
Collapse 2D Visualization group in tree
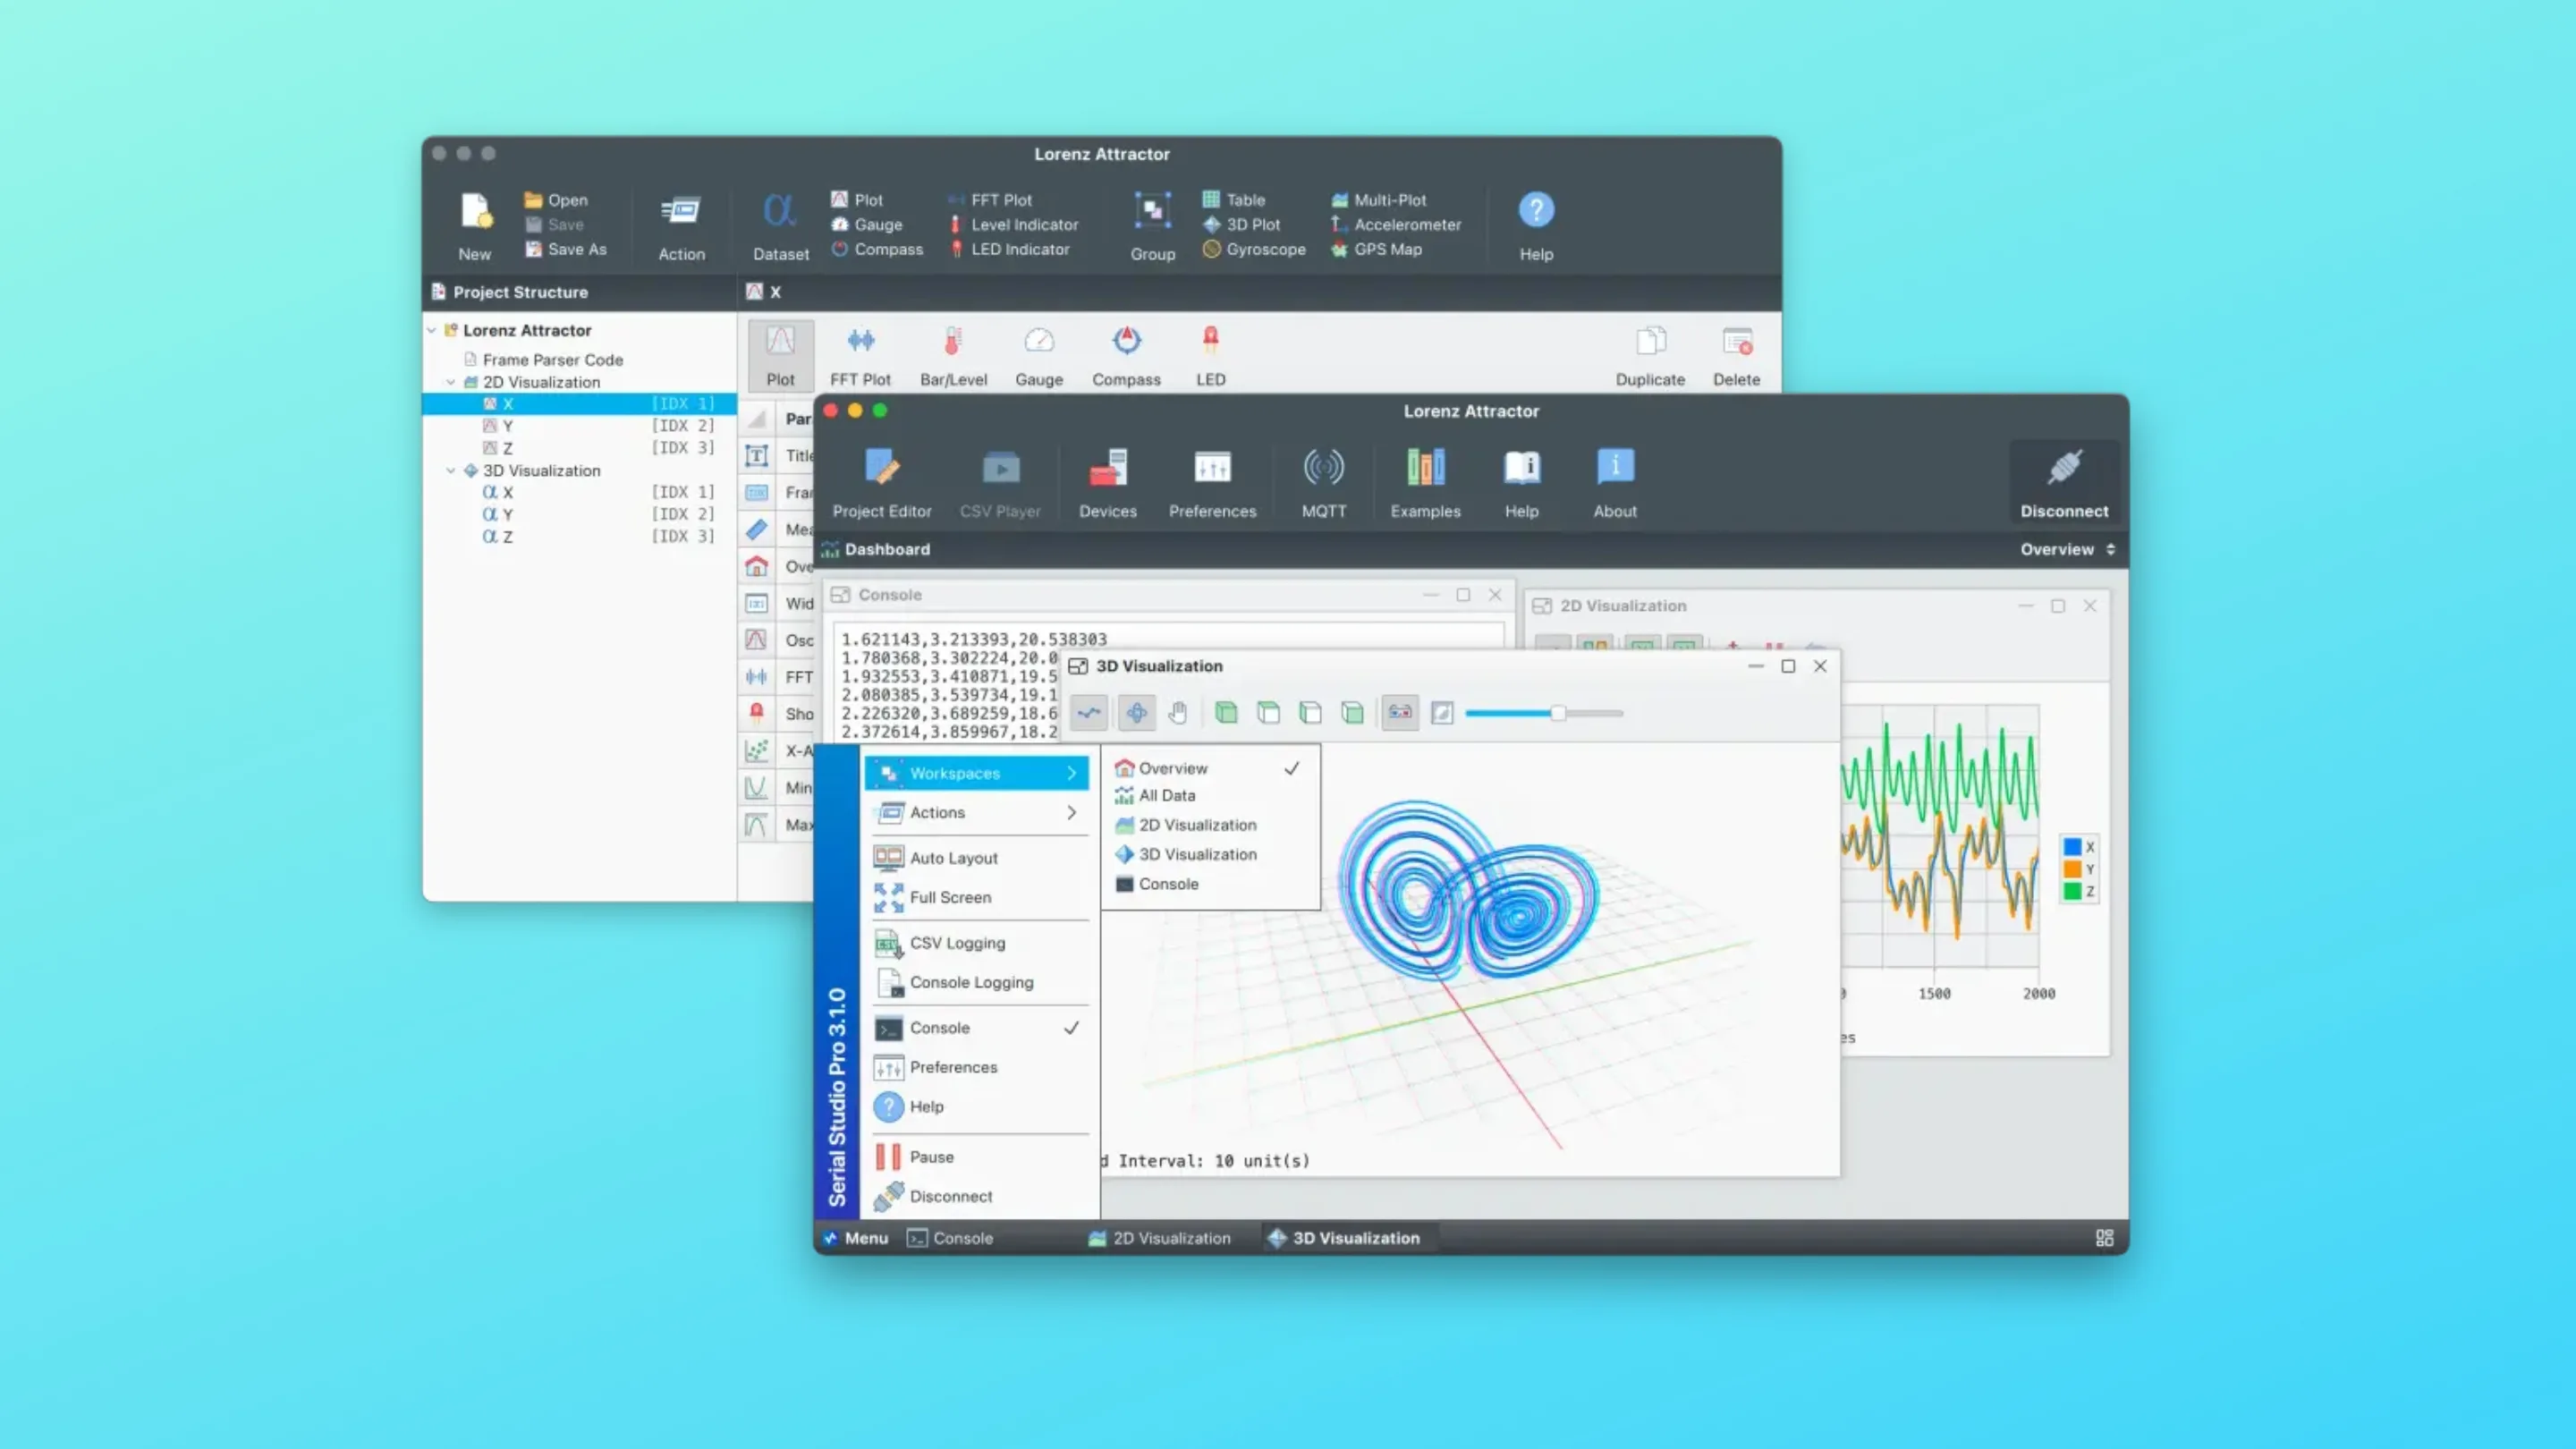pyautogui.click(x=451, y=382)
